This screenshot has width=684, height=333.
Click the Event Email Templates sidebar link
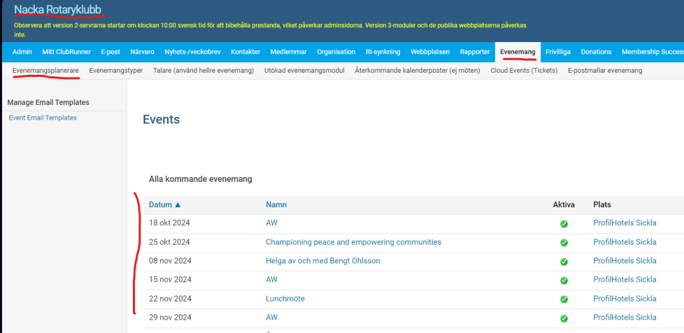(43, 118)
